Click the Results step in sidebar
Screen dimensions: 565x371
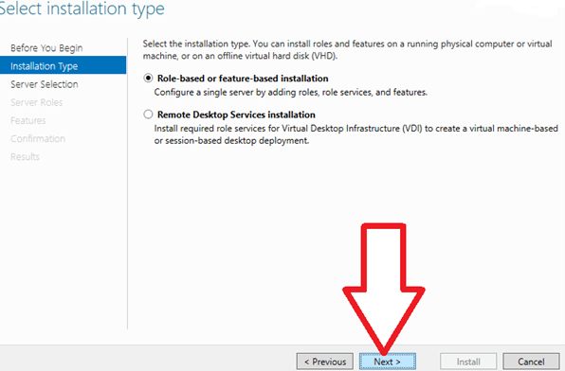pyautogui.click(x=25, y=156)
